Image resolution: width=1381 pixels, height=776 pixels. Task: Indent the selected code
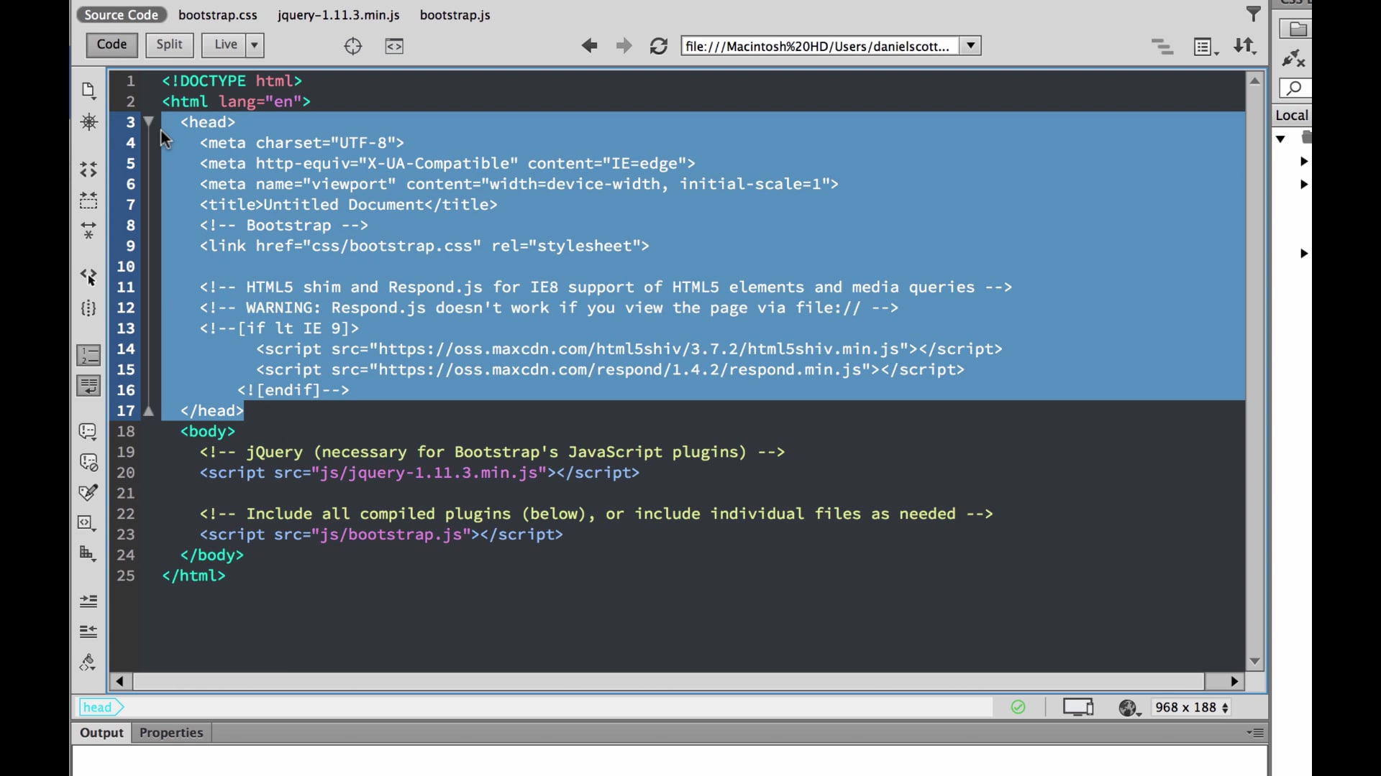pyautogui.click(x=88, y=601)
